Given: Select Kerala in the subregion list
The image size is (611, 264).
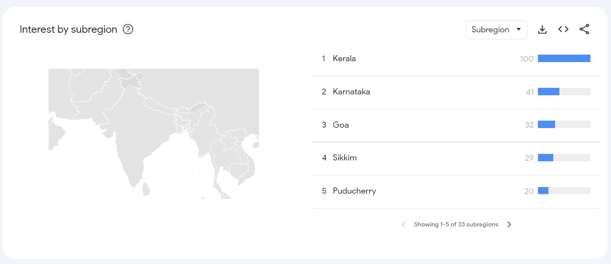Looking at the screenshot, I should 344,59.
